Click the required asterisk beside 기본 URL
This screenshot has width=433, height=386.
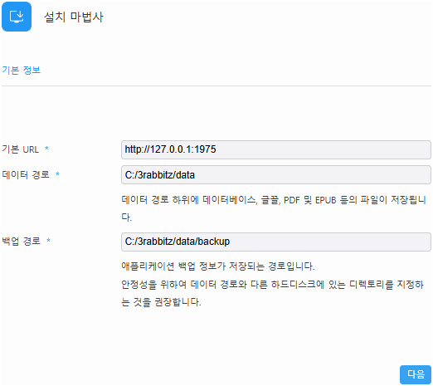click(x=46, y=149)
